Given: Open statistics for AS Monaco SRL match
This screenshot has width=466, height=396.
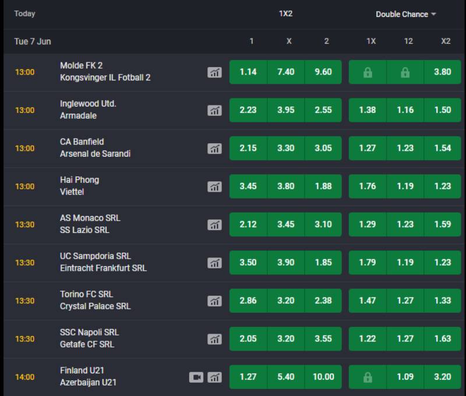Looking at the screenshot, I should (215, 224).
